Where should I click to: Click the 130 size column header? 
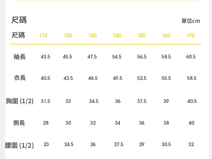93,35
